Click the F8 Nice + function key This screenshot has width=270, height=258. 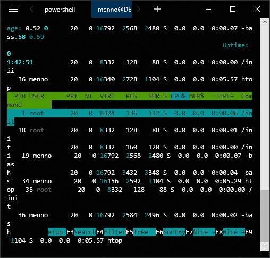tap(230, 232)
